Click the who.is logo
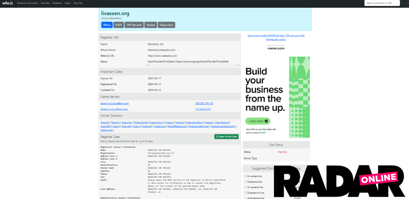The width and height of the screenshot is (409, 199). [x=7, y=3]
